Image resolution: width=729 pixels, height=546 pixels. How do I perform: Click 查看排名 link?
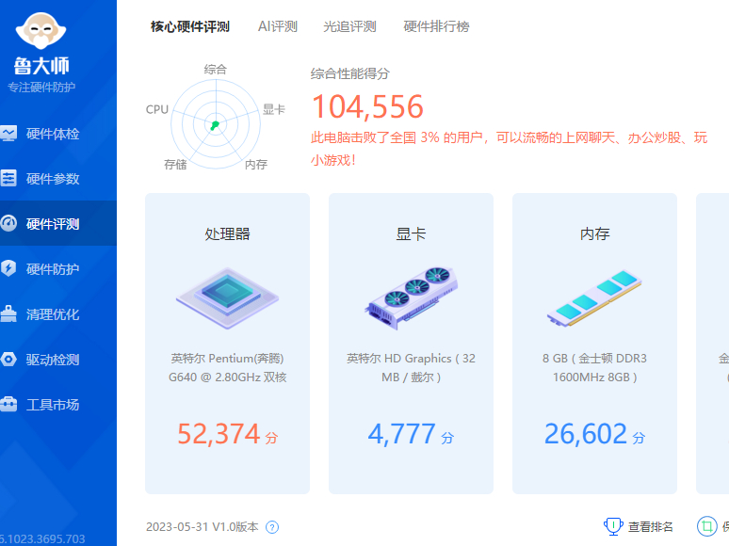click(651, 526)
